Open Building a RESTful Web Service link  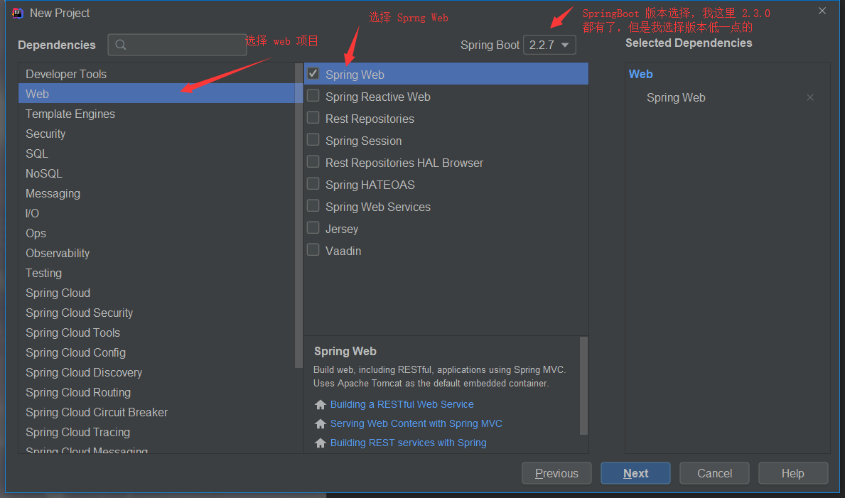(402, 405)
